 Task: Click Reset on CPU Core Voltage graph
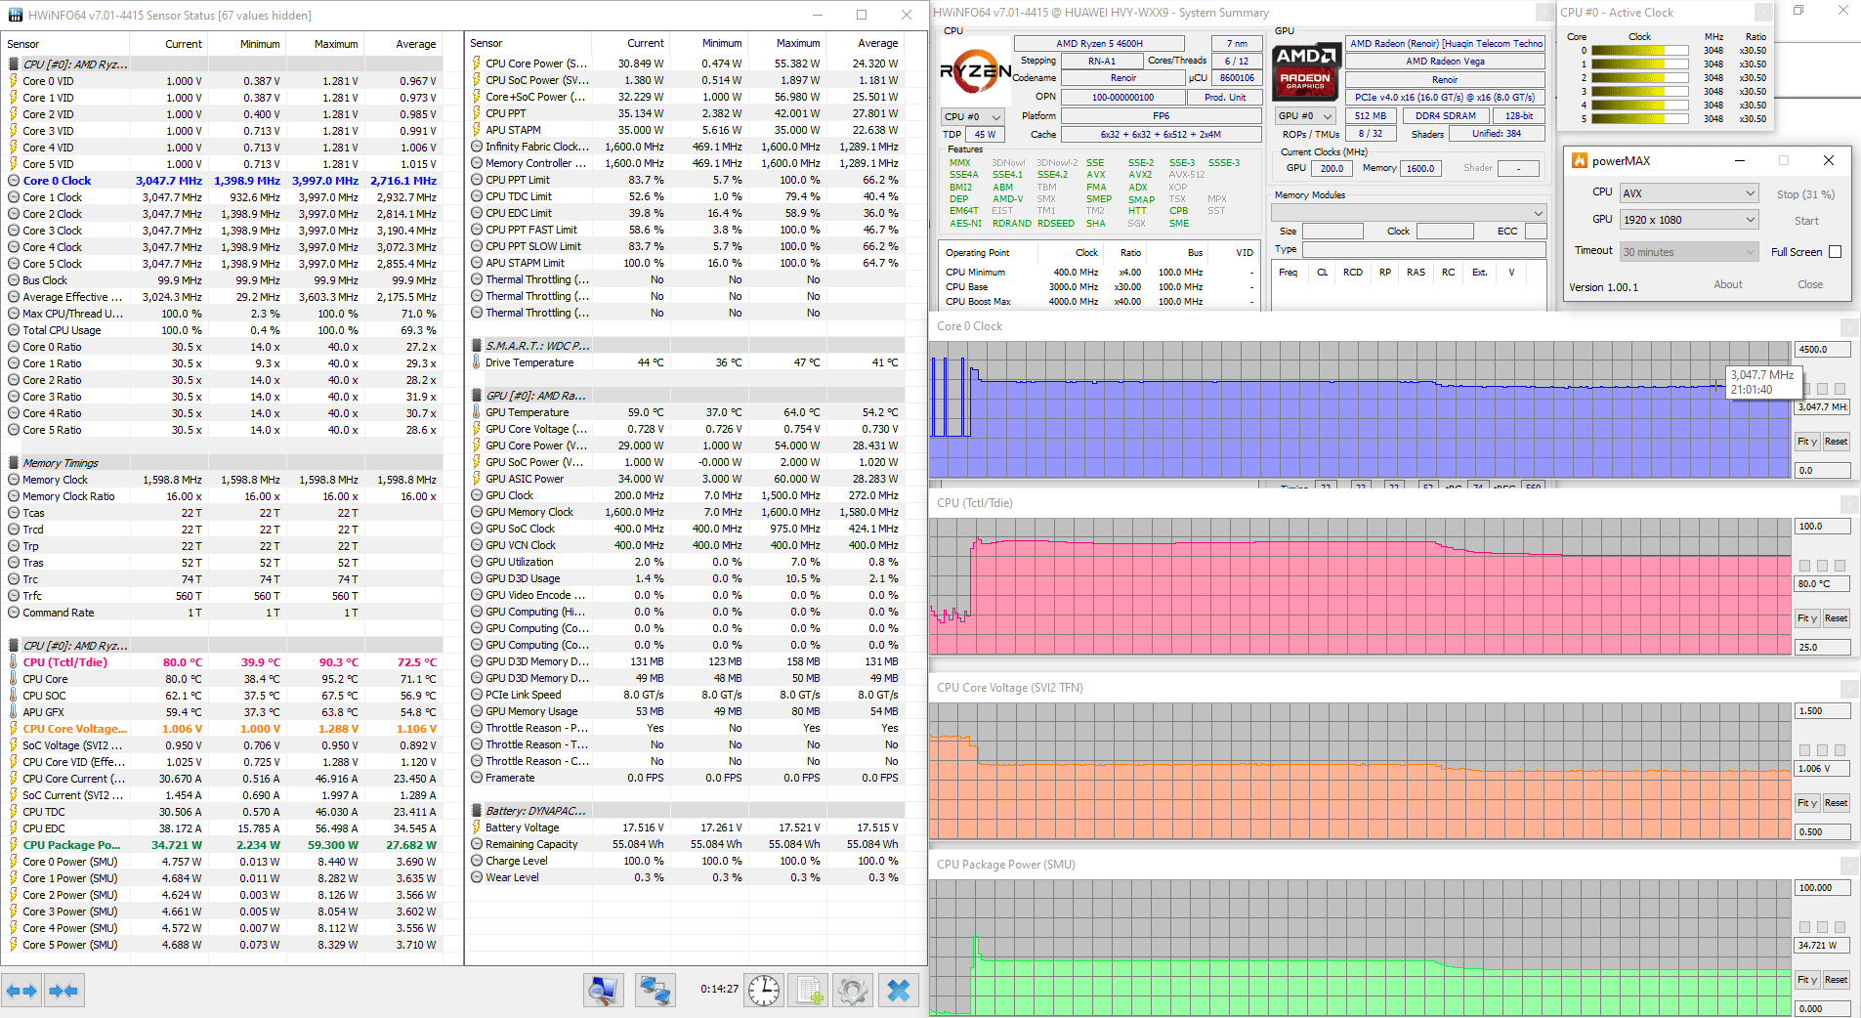tap(1837, 803)
